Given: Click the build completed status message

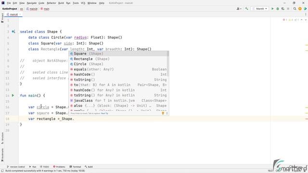Looking at the screenshot, I should (45, 171).
